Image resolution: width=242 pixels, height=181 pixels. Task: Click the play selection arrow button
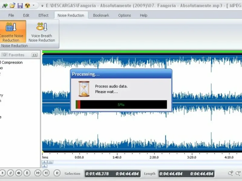19,173
